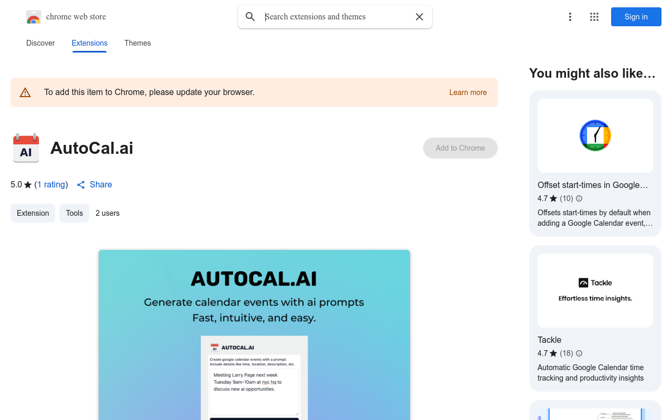The image size is (672, 420).
Task: Click the '2 users' text
Action: 108,213
